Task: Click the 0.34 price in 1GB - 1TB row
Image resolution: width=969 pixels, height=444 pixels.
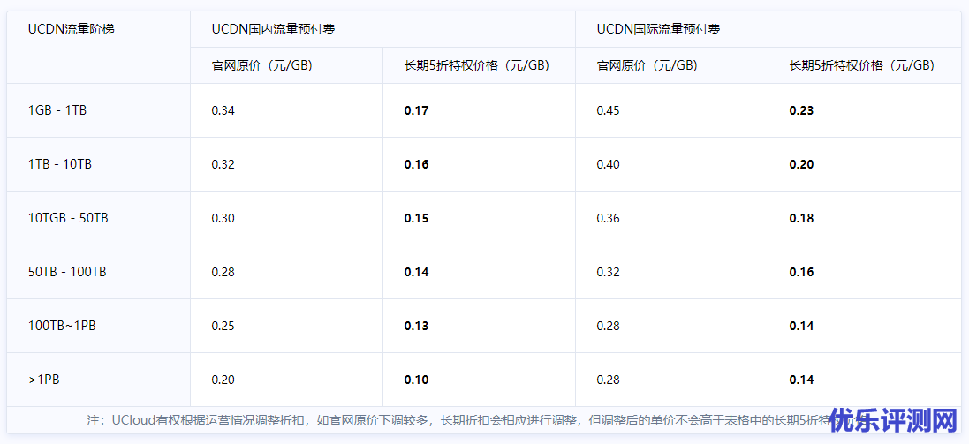Action: pos(223,110)
